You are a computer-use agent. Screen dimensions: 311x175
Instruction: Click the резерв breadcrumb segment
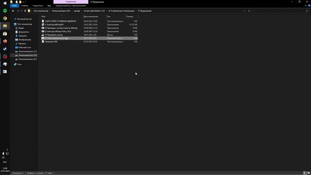77,11
